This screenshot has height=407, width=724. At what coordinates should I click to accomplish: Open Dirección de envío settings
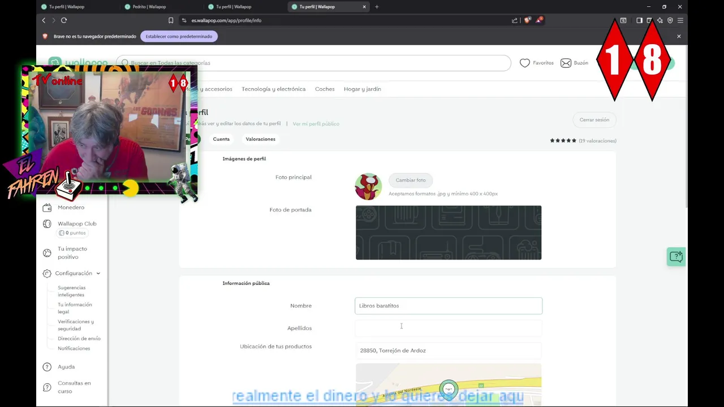click(x=79, y=339)
